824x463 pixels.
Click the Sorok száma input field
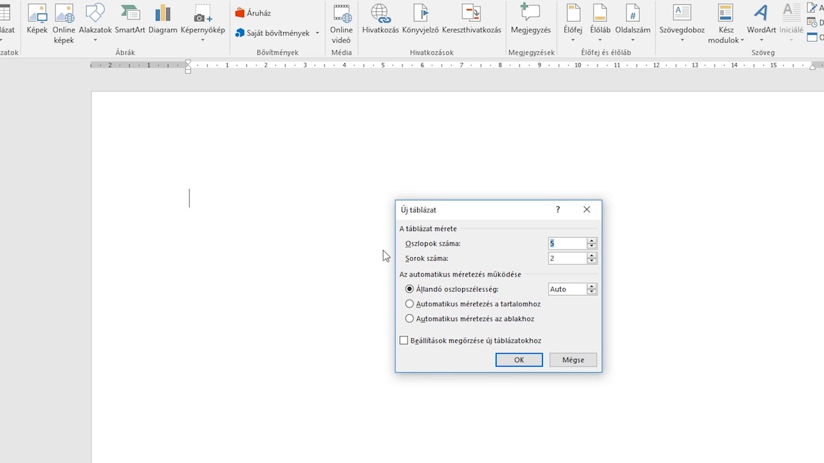567,259
